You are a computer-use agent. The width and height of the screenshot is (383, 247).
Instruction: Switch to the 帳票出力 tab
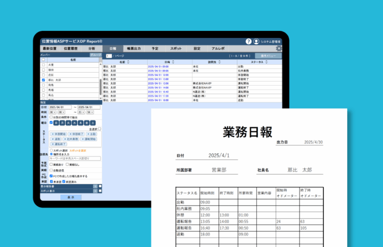click(x=134, y=49)
